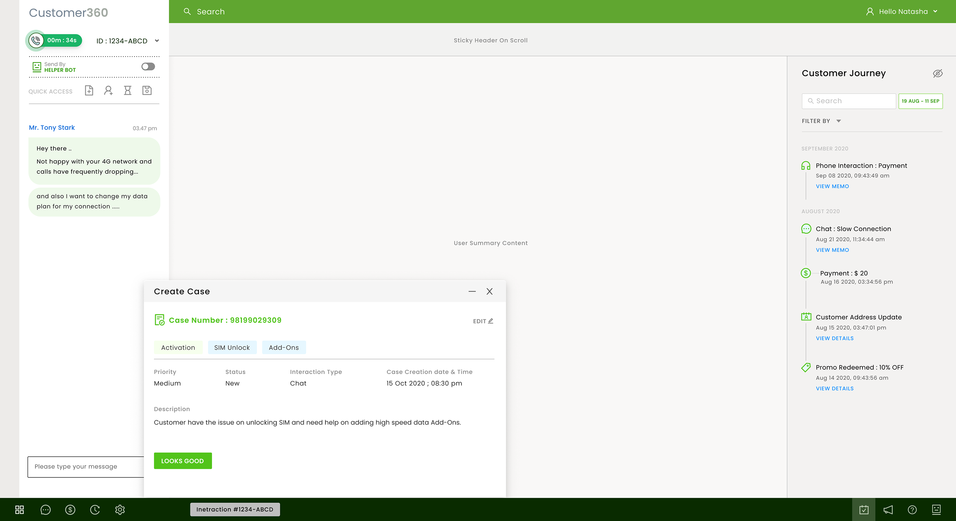Viewport: 956px width, 521px height.
Task: Expand the FILTER BY dropdown
Action: pyautogui.click(x=822, y=121)
